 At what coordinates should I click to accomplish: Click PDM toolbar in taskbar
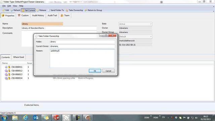156,118
